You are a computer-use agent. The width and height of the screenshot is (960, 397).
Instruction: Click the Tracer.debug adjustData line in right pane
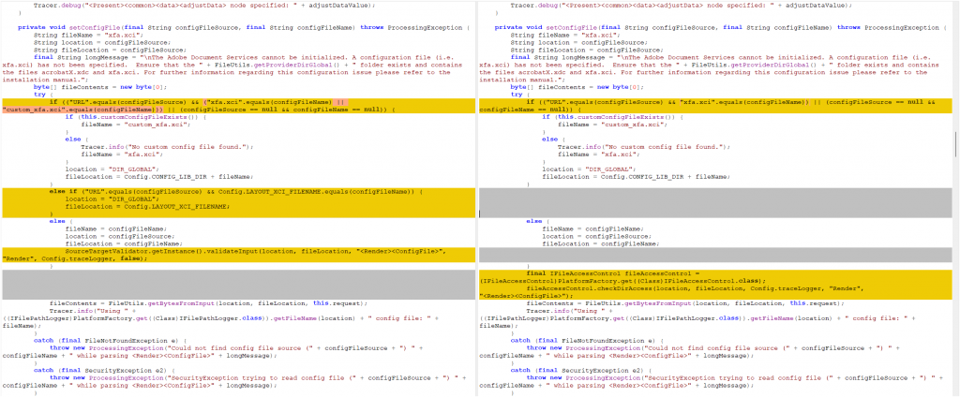pos(682,5)
